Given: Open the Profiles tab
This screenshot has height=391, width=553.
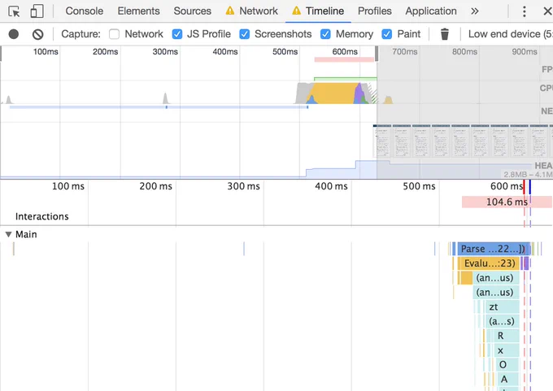Looking at the screenshot, I should pyautogui.click(x=375, y=11).
